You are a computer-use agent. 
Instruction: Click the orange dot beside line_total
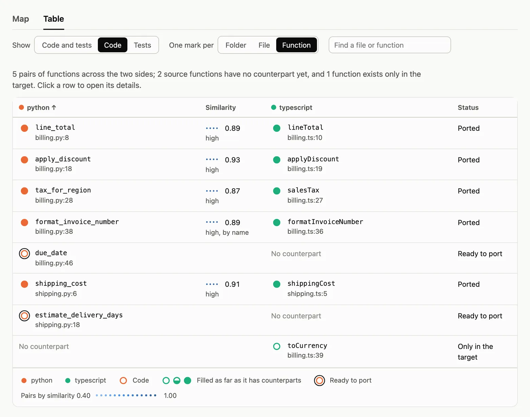click(24, 128)
